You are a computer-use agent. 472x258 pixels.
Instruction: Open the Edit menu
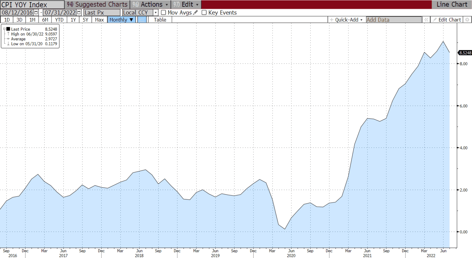coord(186,4)
